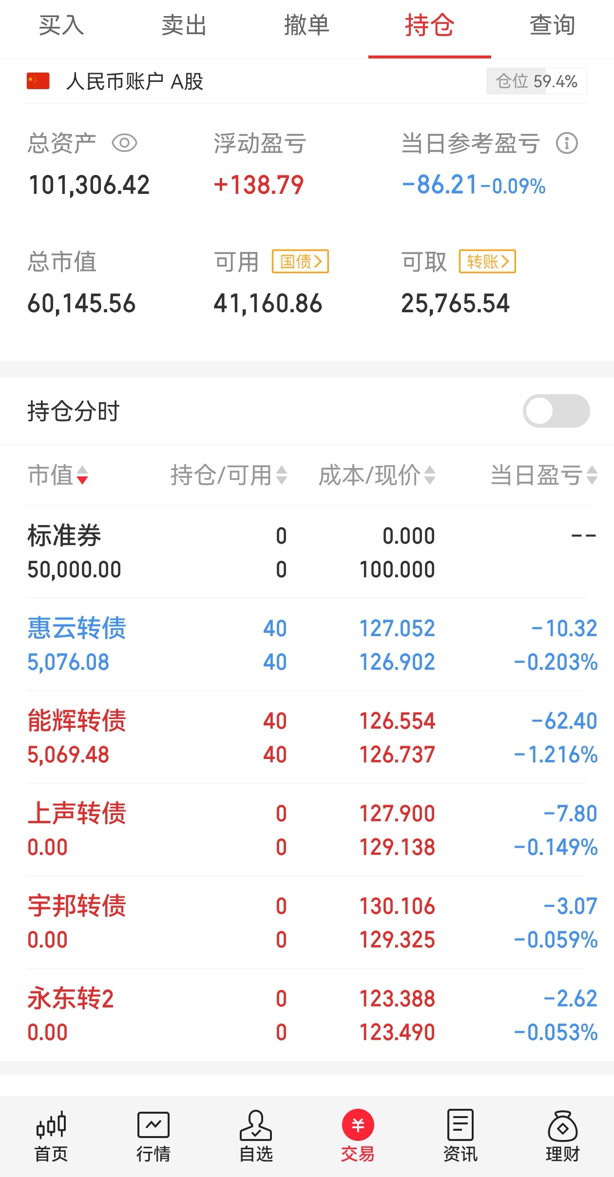The height and width of the screenshot is (1177, 614).
Task: Open 自选 watchlist icon
Action: pyautogui.click(x=256, y=1126)
